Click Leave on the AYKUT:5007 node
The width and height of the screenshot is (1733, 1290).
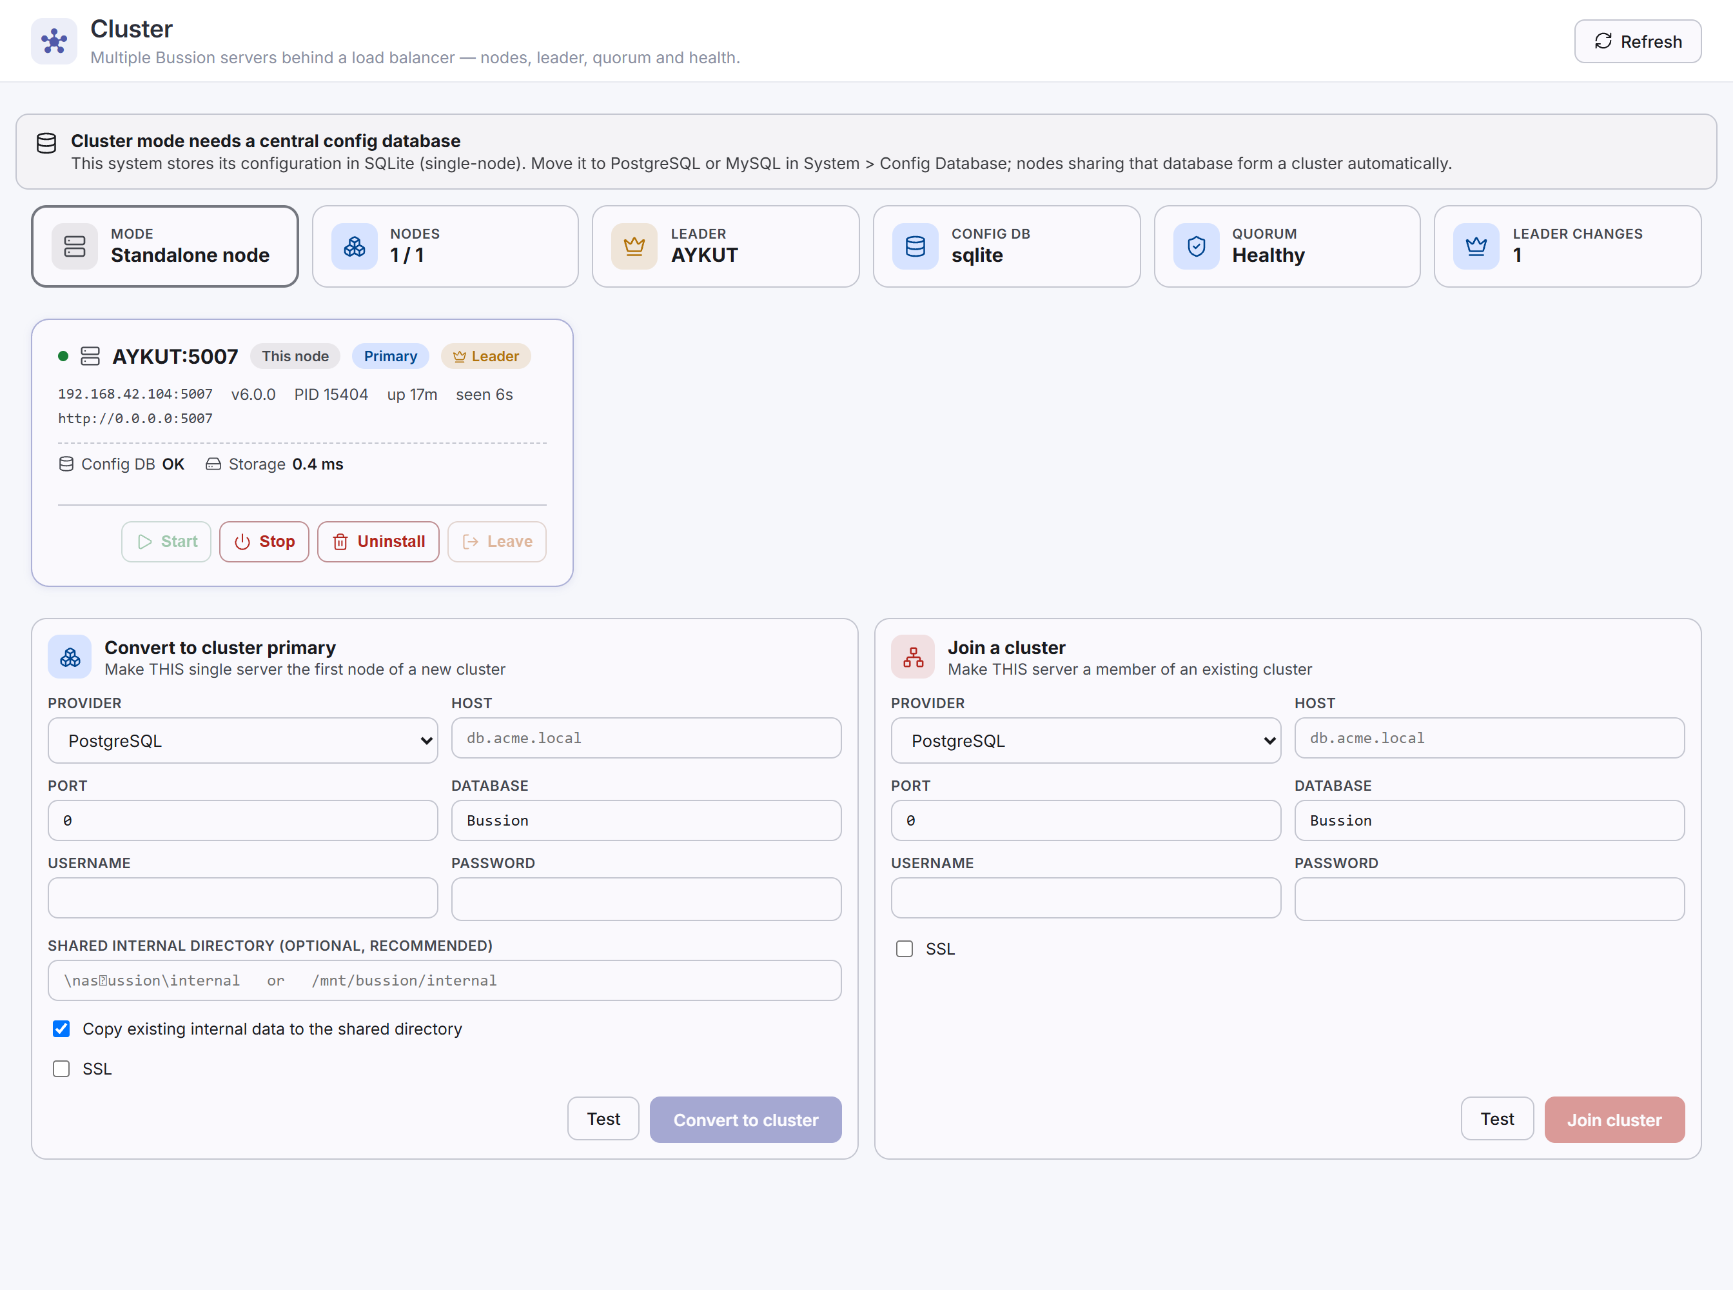pos(497,542)
